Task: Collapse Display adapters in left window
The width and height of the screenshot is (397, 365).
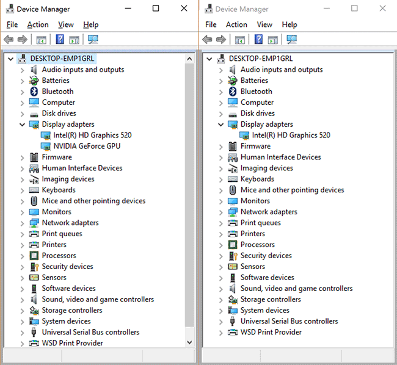Action: pyautogui.click(x=22, y=125)
